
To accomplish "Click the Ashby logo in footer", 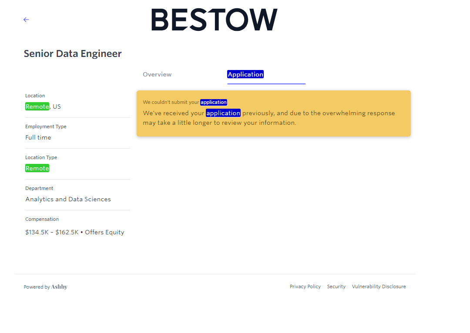I will [x=59, y=287].
